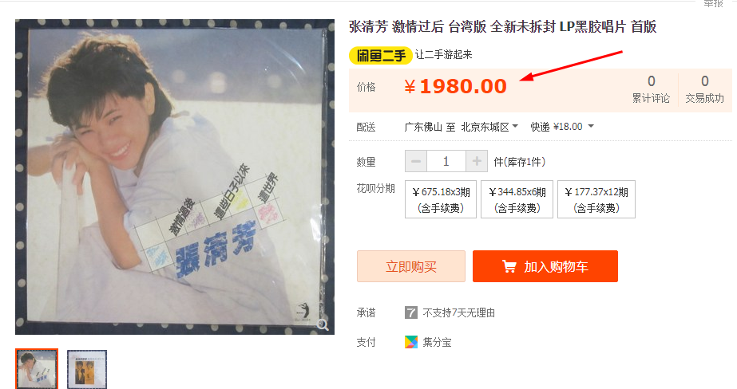Open the 北京东城区 destination dropdown

click(489, 127)
